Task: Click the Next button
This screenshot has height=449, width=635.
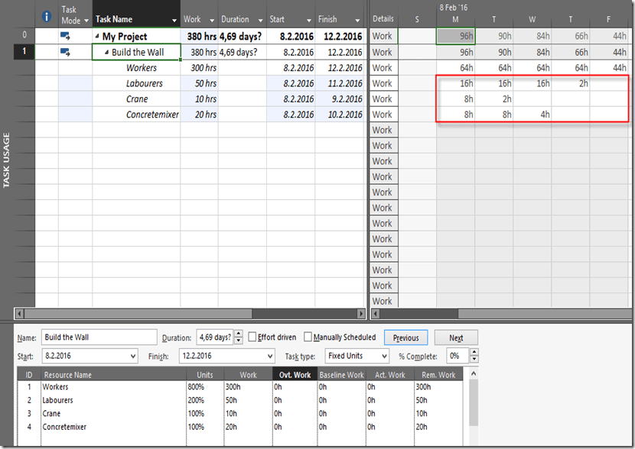Action: click(x=456, y=338)
